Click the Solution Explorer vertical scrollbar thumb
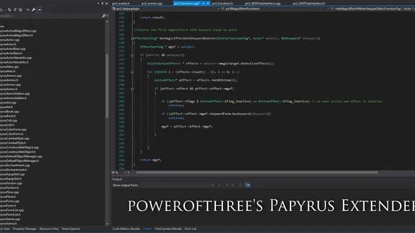415x233 pixels. (107, 86)
